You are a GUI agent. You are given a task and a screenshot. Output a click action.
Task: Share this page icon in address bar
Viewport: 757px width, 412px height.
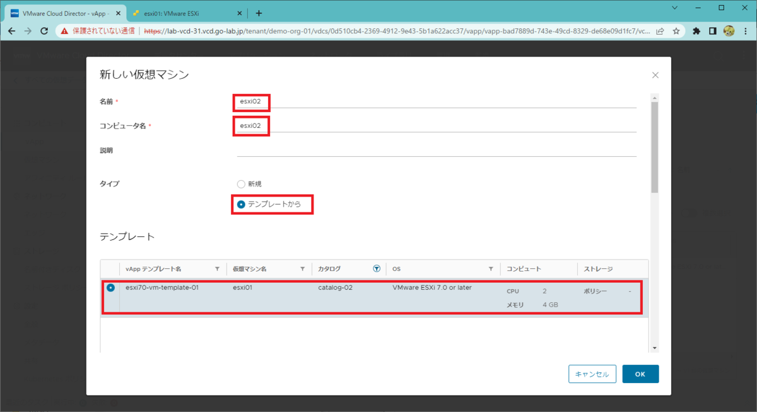click(660, 31)
